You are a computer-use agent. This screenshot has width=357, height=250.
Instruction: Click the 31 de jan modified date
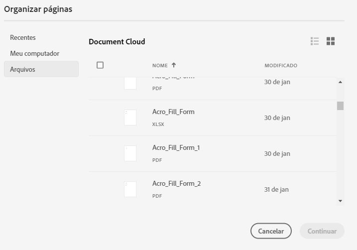point(276,189)
